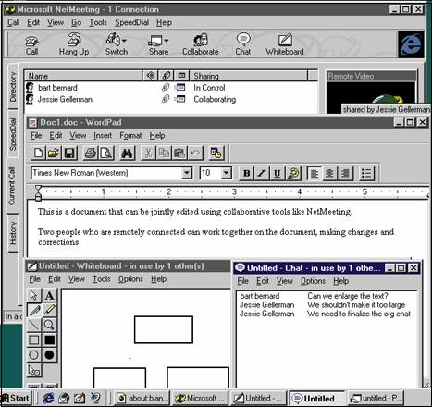Click the Find binoculars icon in WordPad
432x407 pixels.
(127, 153)
